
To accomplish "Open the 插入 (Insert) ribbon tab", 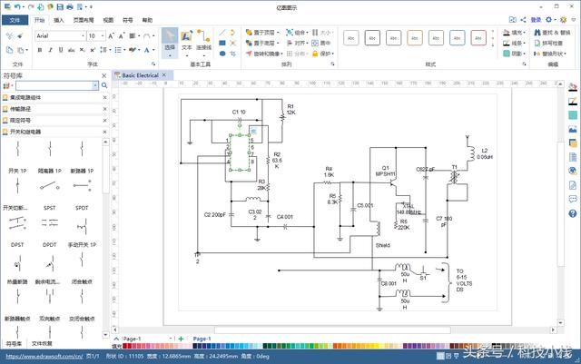I will 59,19.
